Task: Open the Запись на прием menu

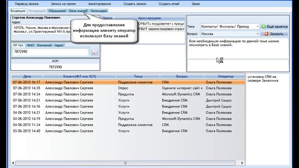Action: pos(64,4)
